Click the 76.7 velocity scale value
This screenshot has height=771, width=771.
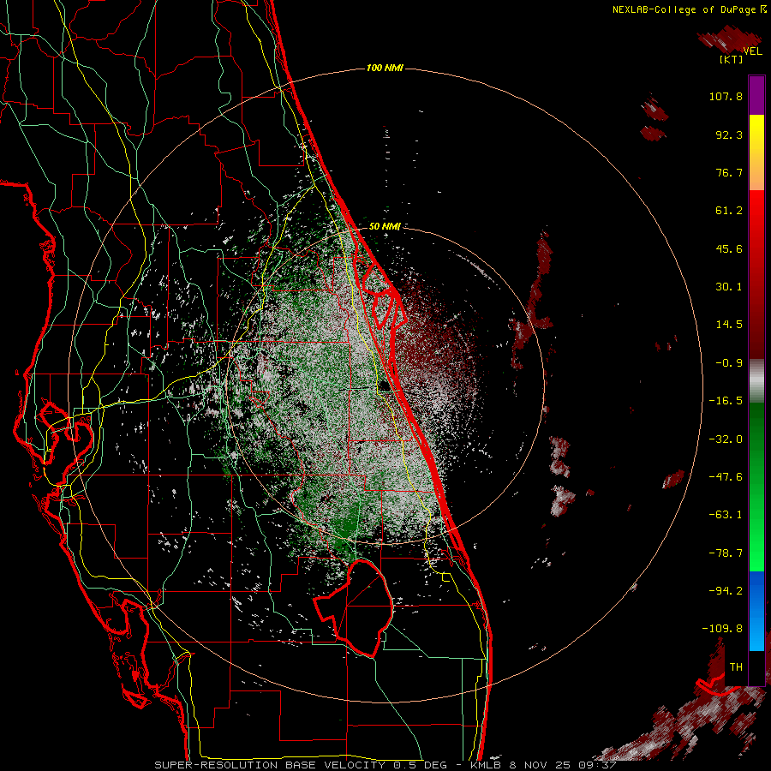tap(729, 172)
